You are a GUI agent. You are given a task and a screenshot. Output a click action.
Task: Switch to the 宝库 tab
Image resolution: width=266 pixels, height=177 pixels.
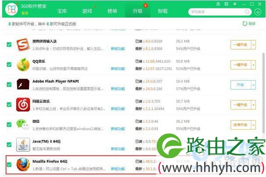62,11
